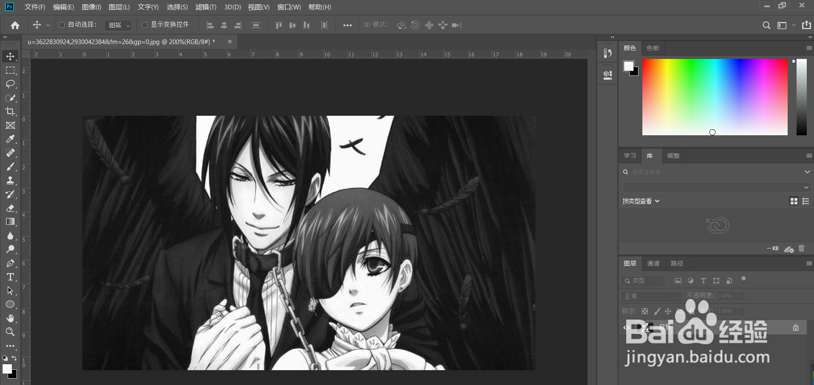The width and height of the screenshot is (814, 385).
Task: Select the Ellipse shape tool
Action: pyautogui.click(x=10, y=304)
